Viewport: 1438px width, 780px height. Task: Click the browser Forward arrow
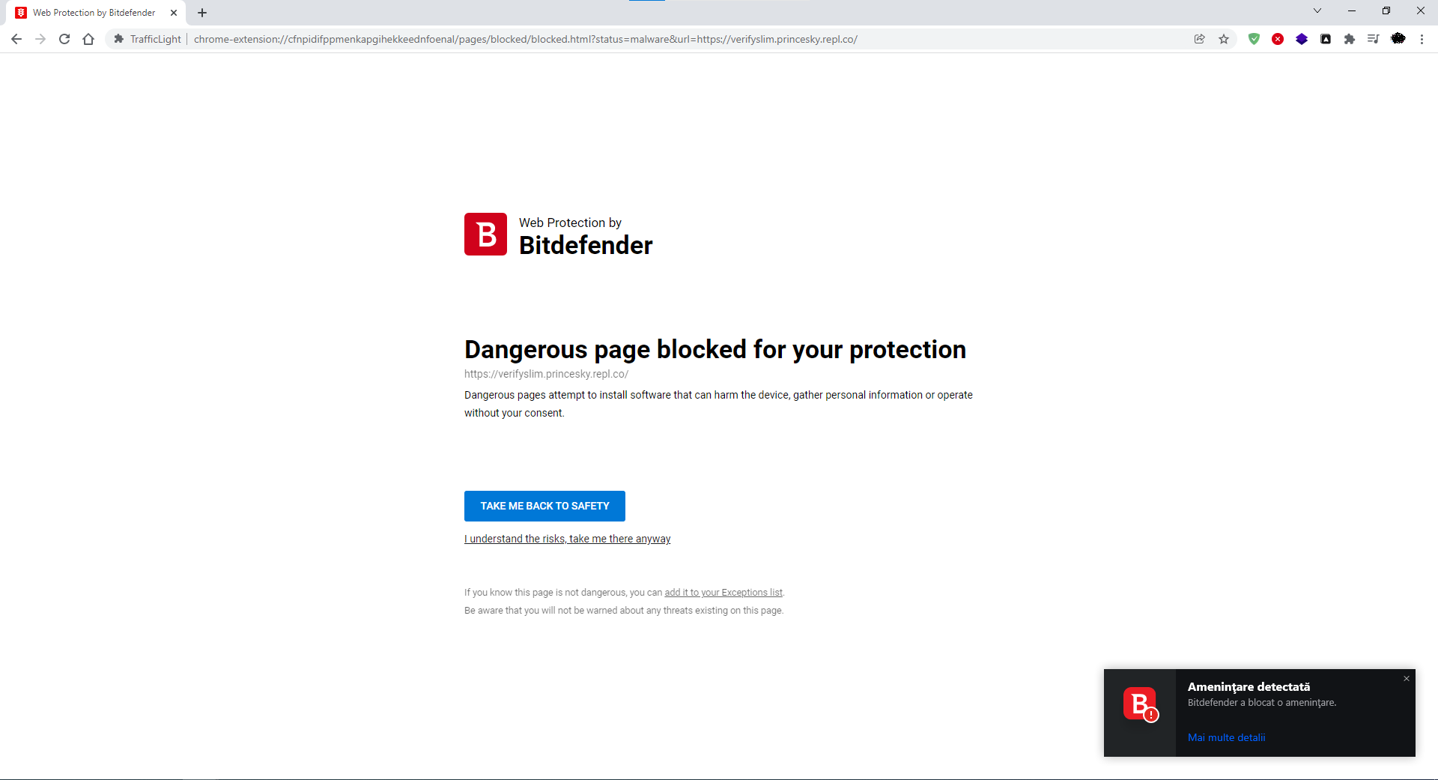coord(40,39)
